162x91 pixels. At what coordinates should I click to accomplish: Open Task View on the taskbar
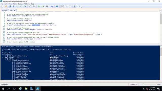coord(14,89)
